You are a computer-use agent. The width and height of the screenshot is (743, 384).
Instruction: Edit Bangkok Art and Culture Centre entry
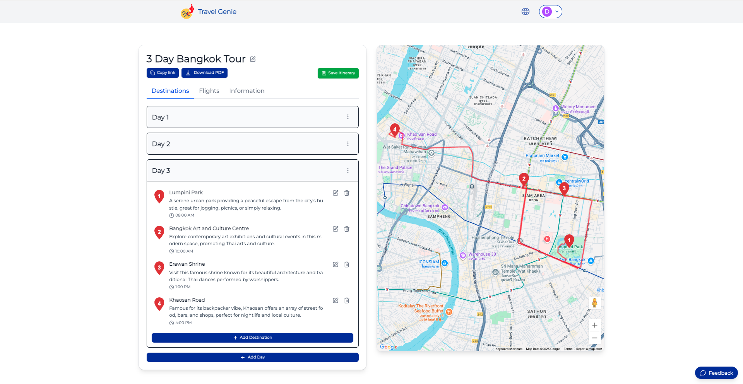[x=336, y=229]
